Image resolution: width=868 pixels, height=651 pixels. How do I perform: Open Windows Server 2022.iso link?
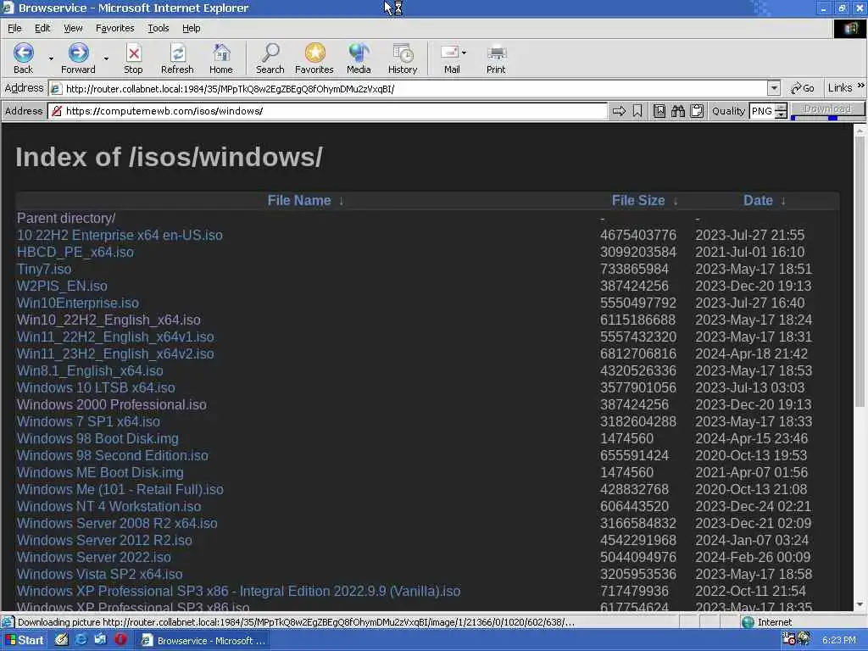tap(93, 558)
